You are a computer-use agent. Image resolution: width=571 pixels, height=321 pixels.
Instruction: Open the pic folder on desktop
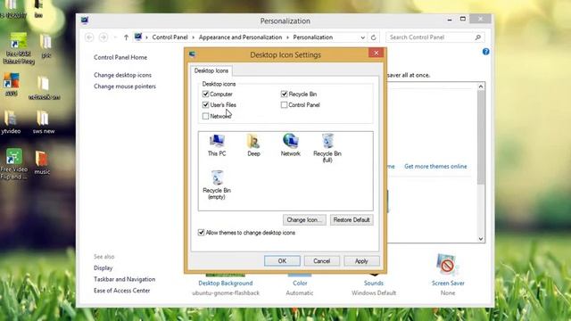tap(46, 45)
